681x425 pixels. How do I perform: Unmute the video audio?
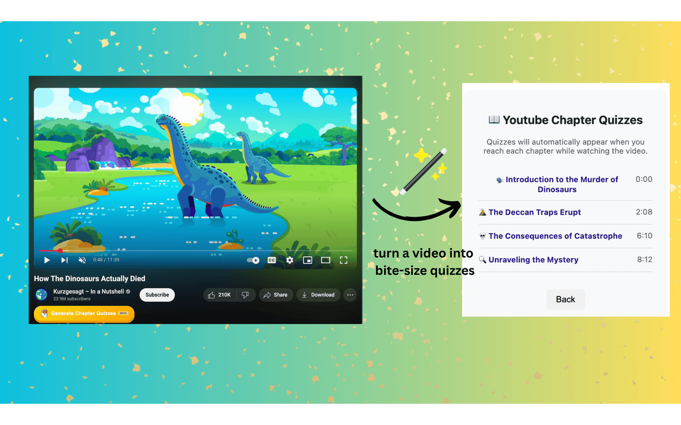(82, 260)
